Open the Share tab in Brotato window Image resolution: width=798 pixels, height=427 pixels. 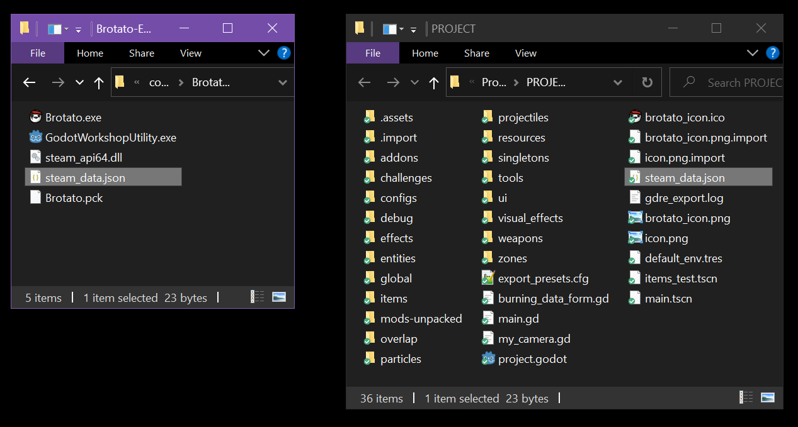tap(142, 53)
